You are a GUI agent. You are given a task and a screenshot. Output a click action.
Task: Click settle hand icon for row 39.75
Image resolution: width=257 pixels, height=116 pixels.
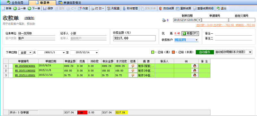click(133, 75)
